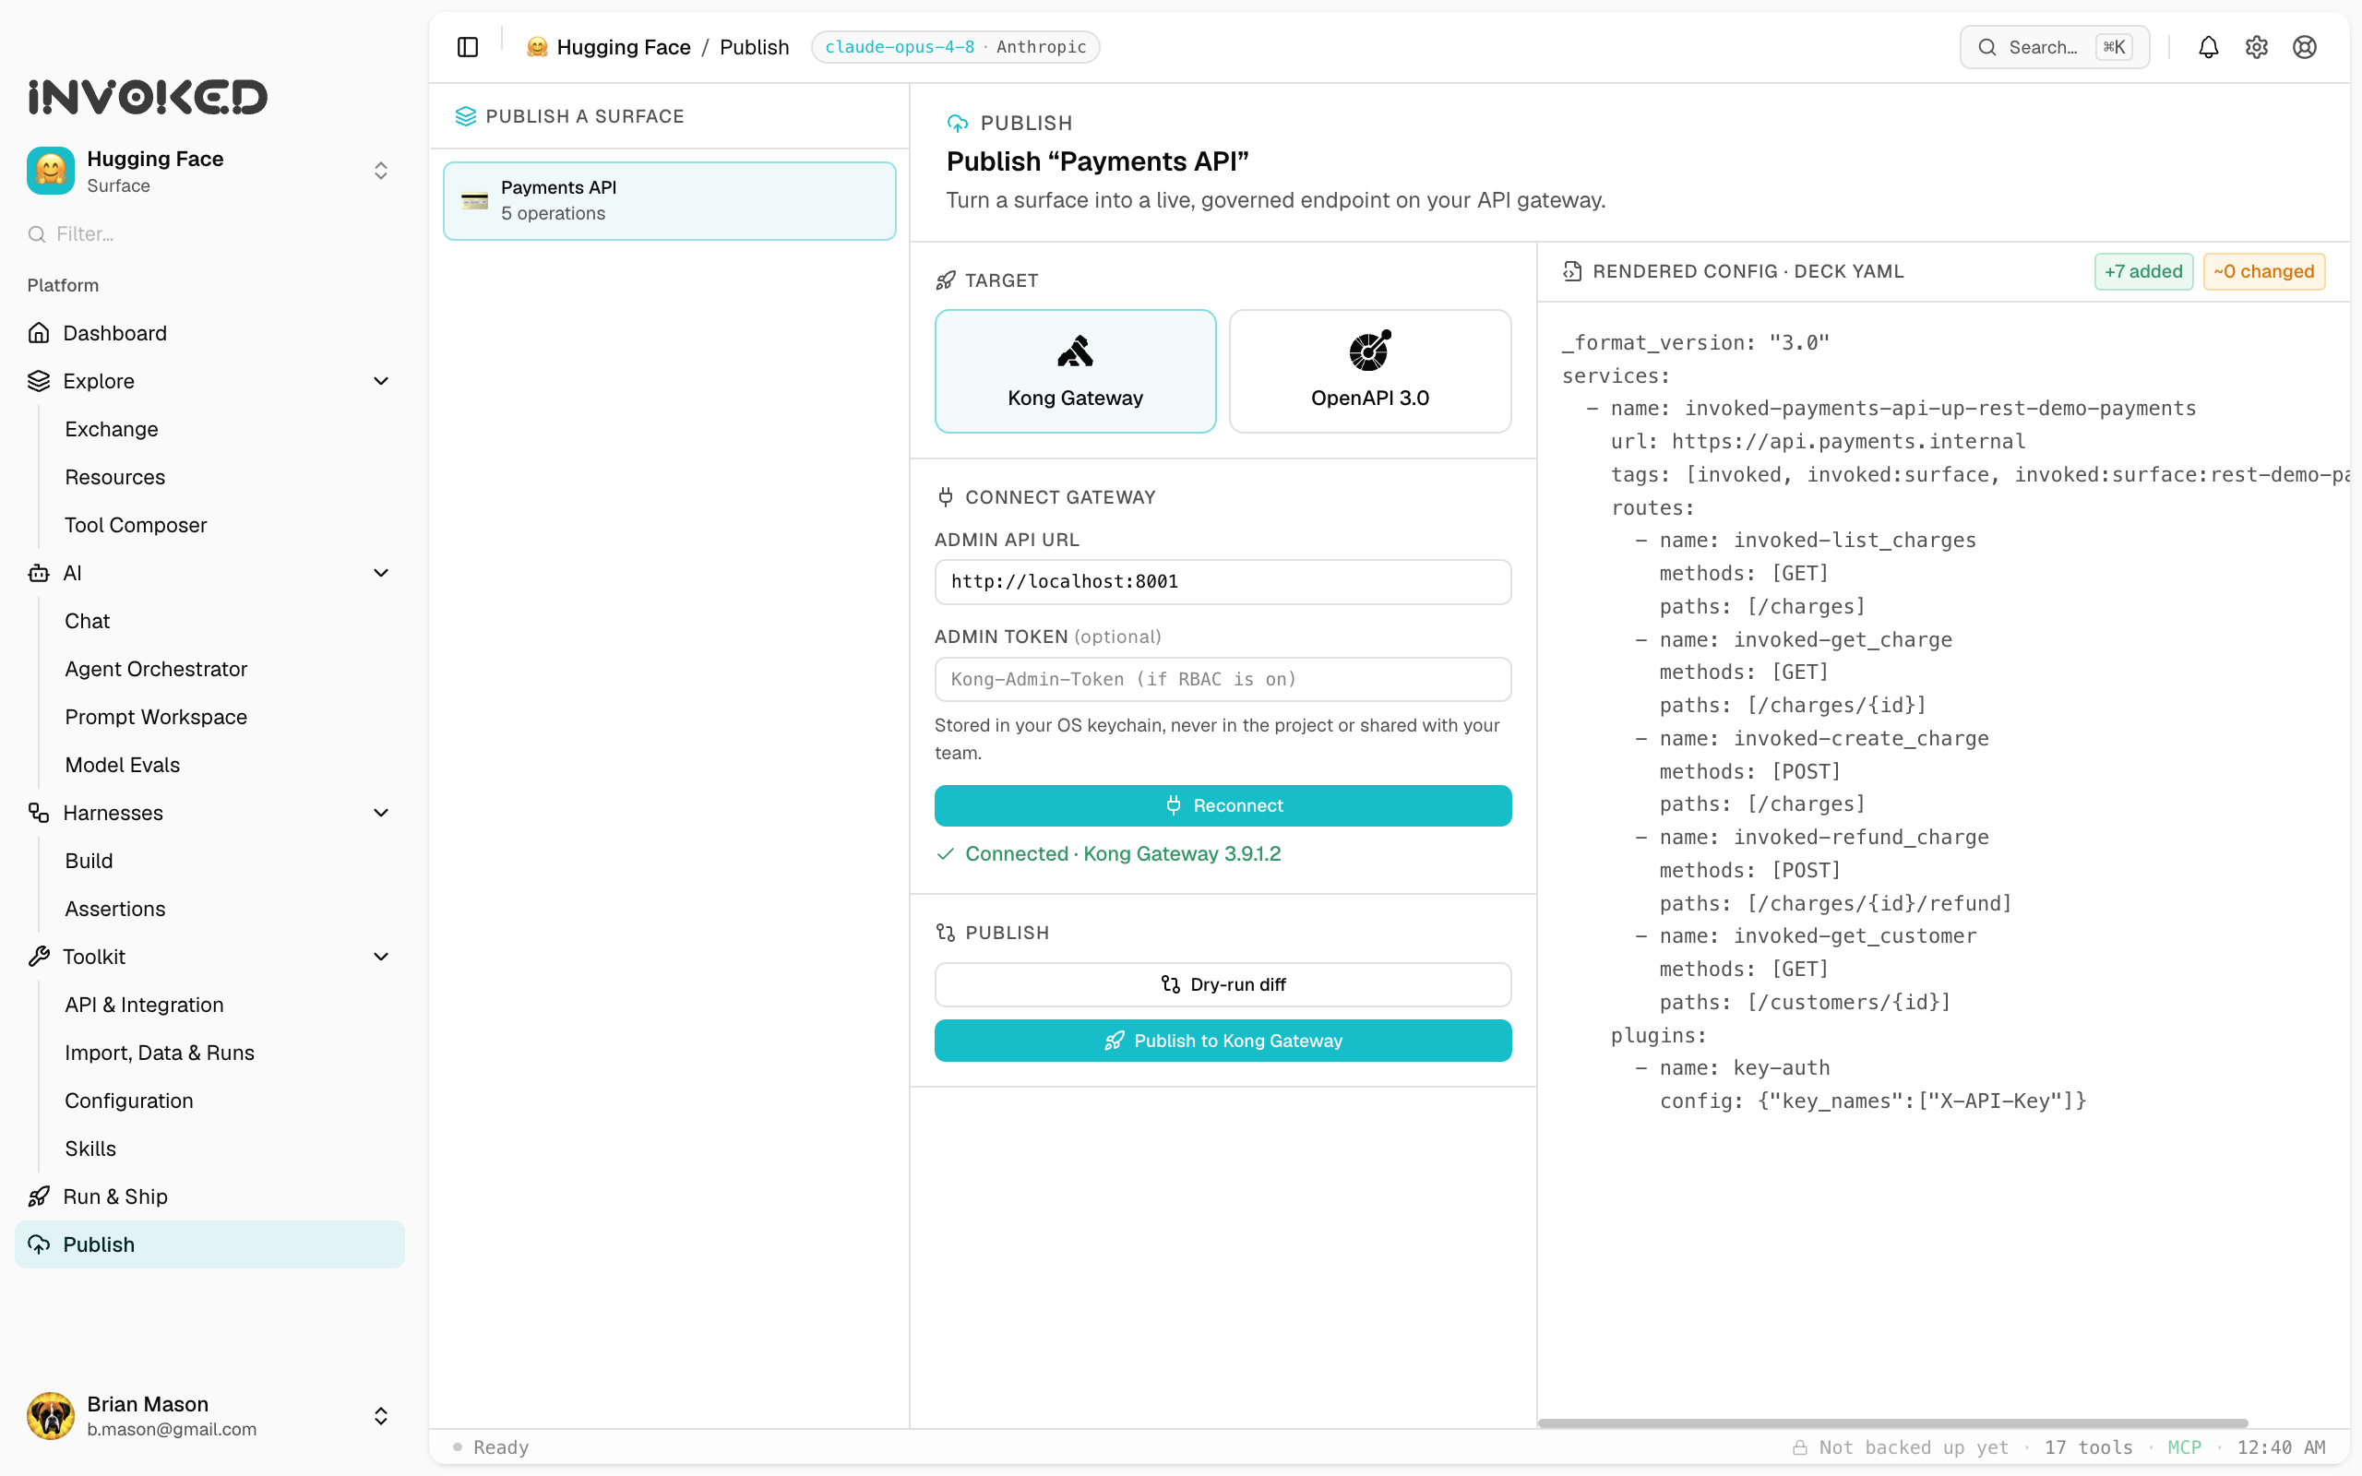This screenshot has width=2362, height=1476.
Task: Go to Tool Composer
Action: click(136, 525)
